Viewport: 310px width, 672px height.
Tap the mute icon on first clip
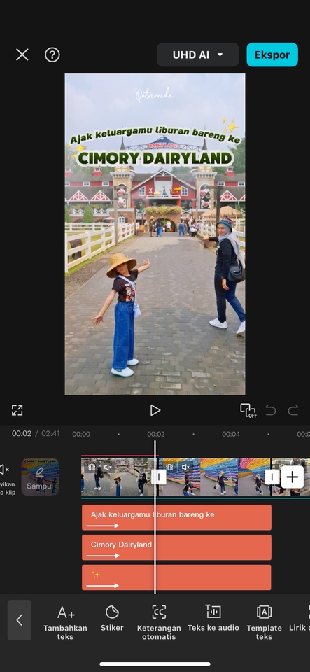point(108,467)
